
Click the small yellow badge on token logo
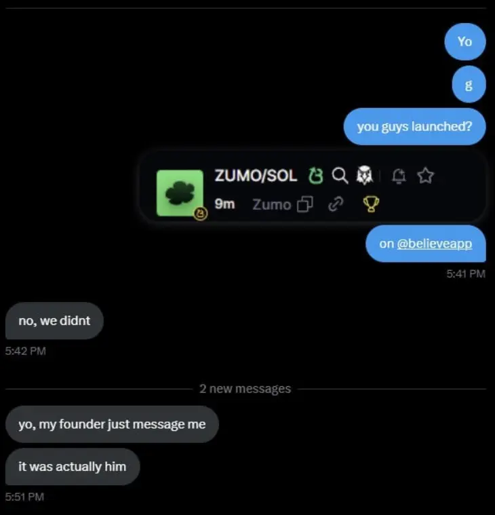[200, 214]
